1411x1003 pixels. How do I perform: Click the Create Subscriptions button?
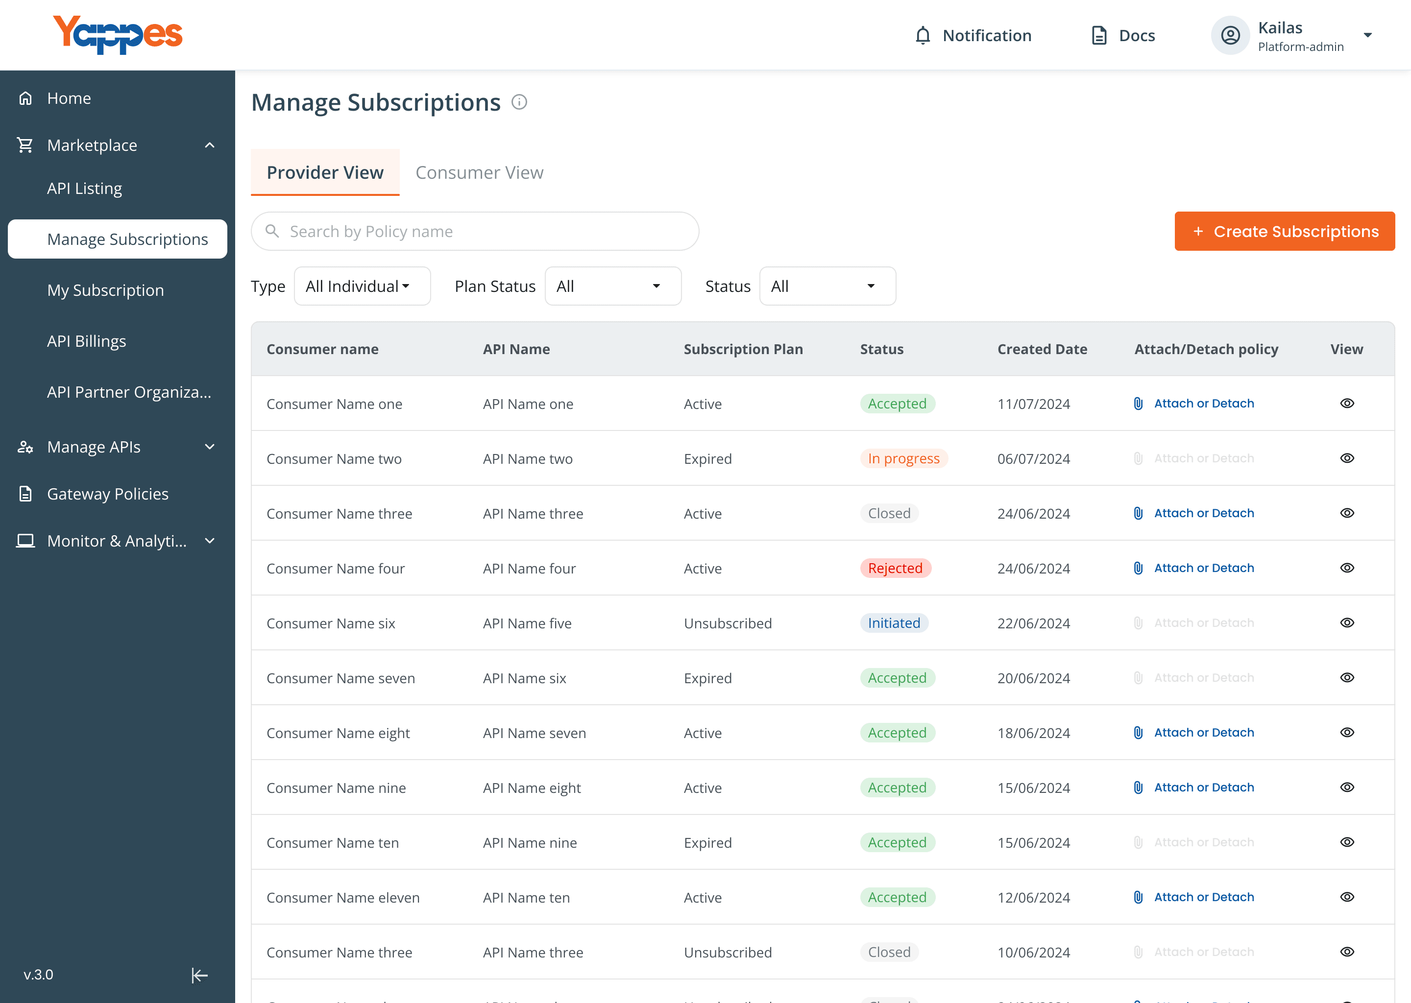1285,231
